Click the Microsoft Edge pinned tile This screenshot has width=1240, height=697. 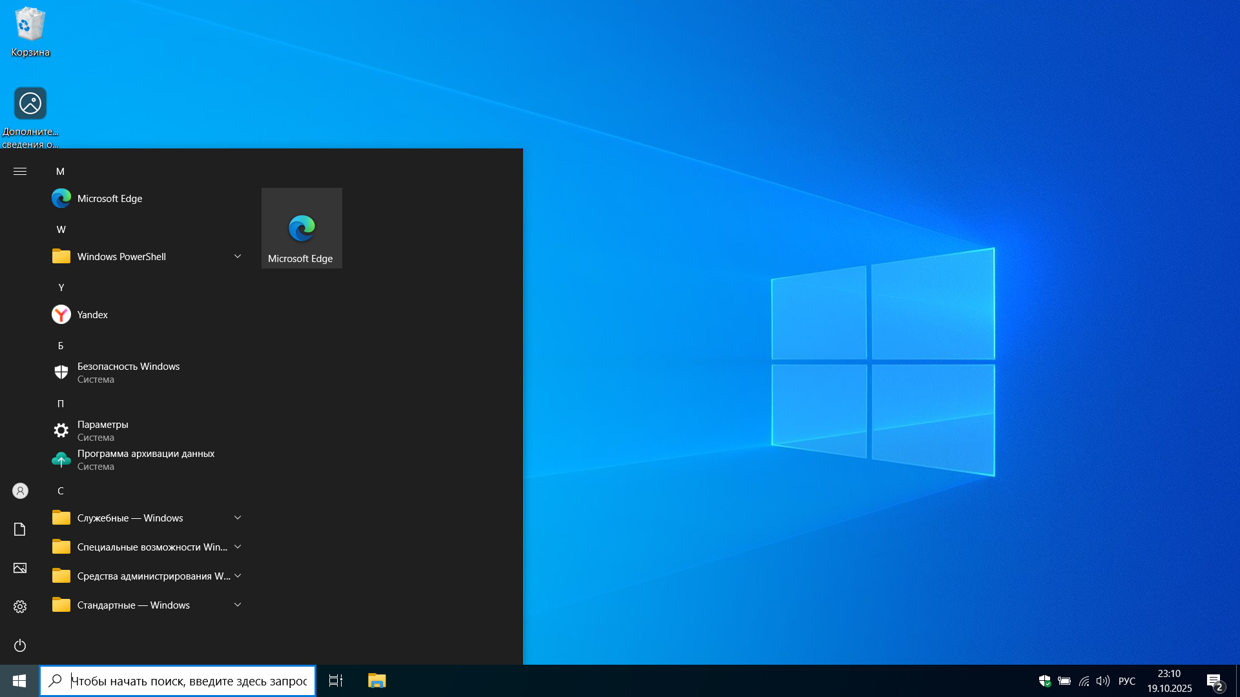(x=302, y=228)
